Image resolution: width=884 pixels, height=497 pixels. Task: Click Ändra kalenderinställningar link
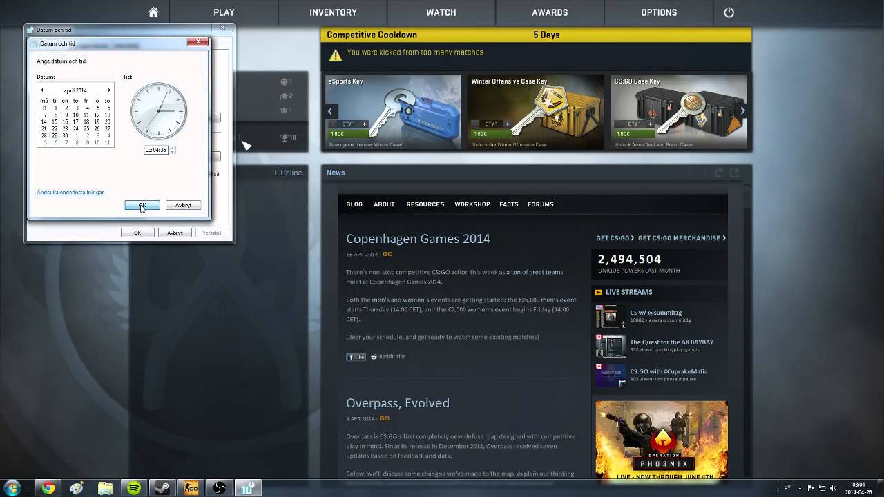[70, 193]
